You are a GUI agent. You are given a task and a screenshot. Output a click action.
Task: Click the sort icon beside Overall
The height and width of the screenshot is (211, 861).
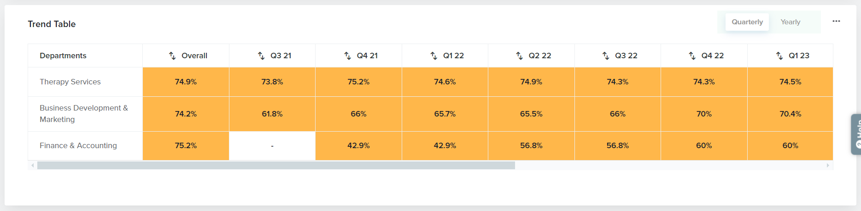[172, 56]
